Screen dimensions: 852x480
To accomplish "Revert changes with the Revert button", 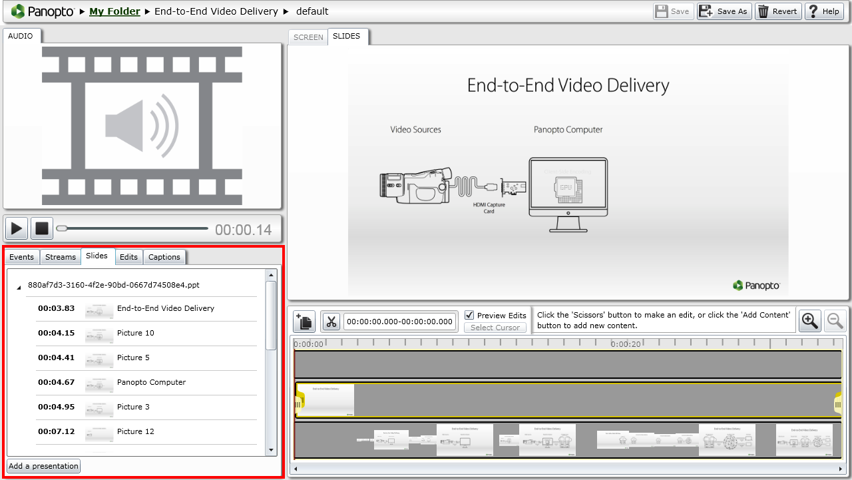I will (777, 11).
